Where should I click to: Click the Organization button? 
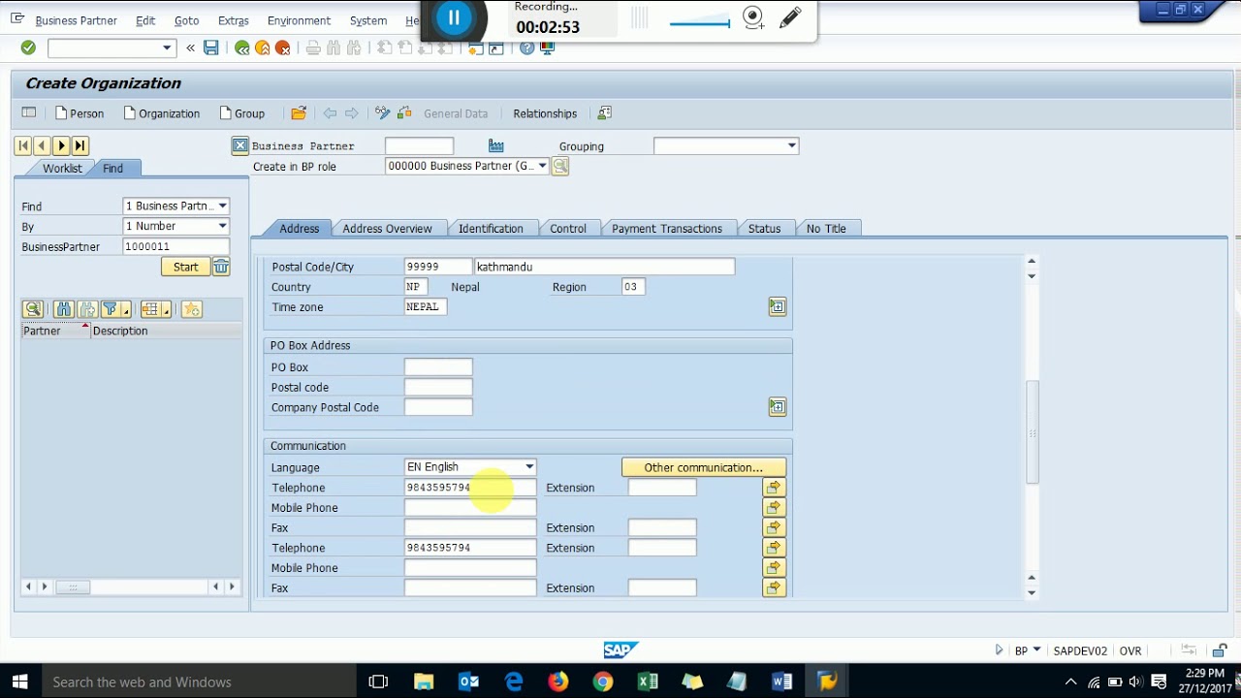(x=162, y=113)
